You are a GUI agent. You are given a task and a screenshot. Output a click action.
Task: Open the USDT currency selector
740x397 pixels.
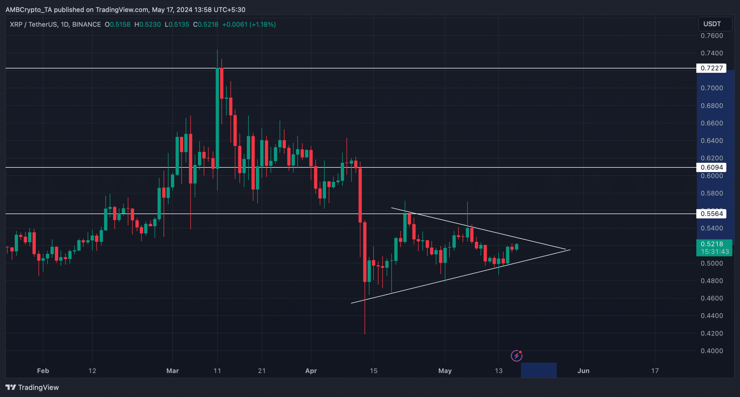(x=715, y=24)
